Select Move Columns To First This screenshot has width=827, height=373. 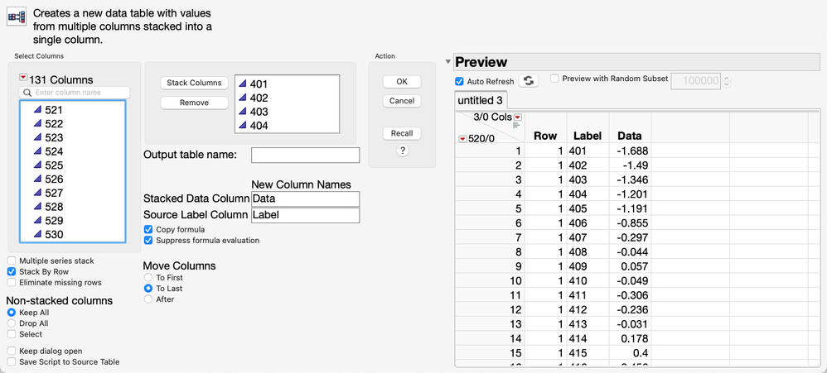tap(148, 277)
